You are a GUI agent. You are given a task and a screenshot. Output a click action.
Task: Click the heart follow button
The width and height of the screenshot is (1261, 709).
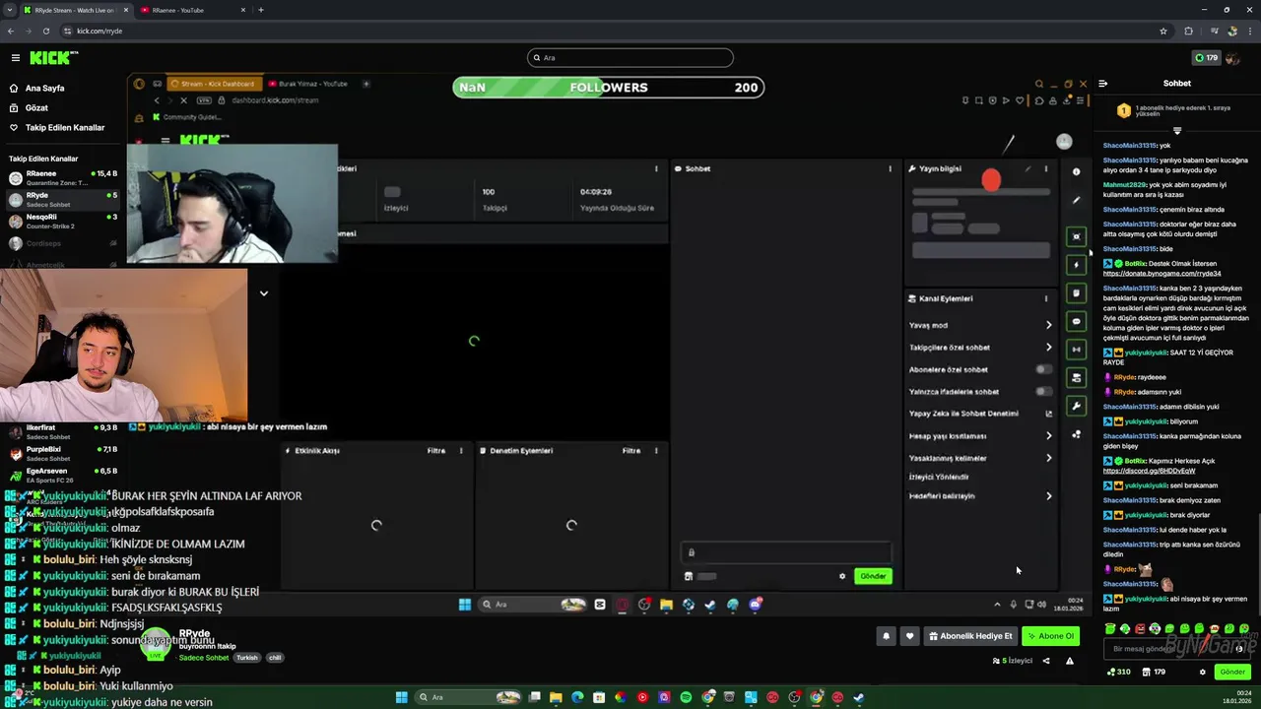pyautogui.click(x=909, y=636)
